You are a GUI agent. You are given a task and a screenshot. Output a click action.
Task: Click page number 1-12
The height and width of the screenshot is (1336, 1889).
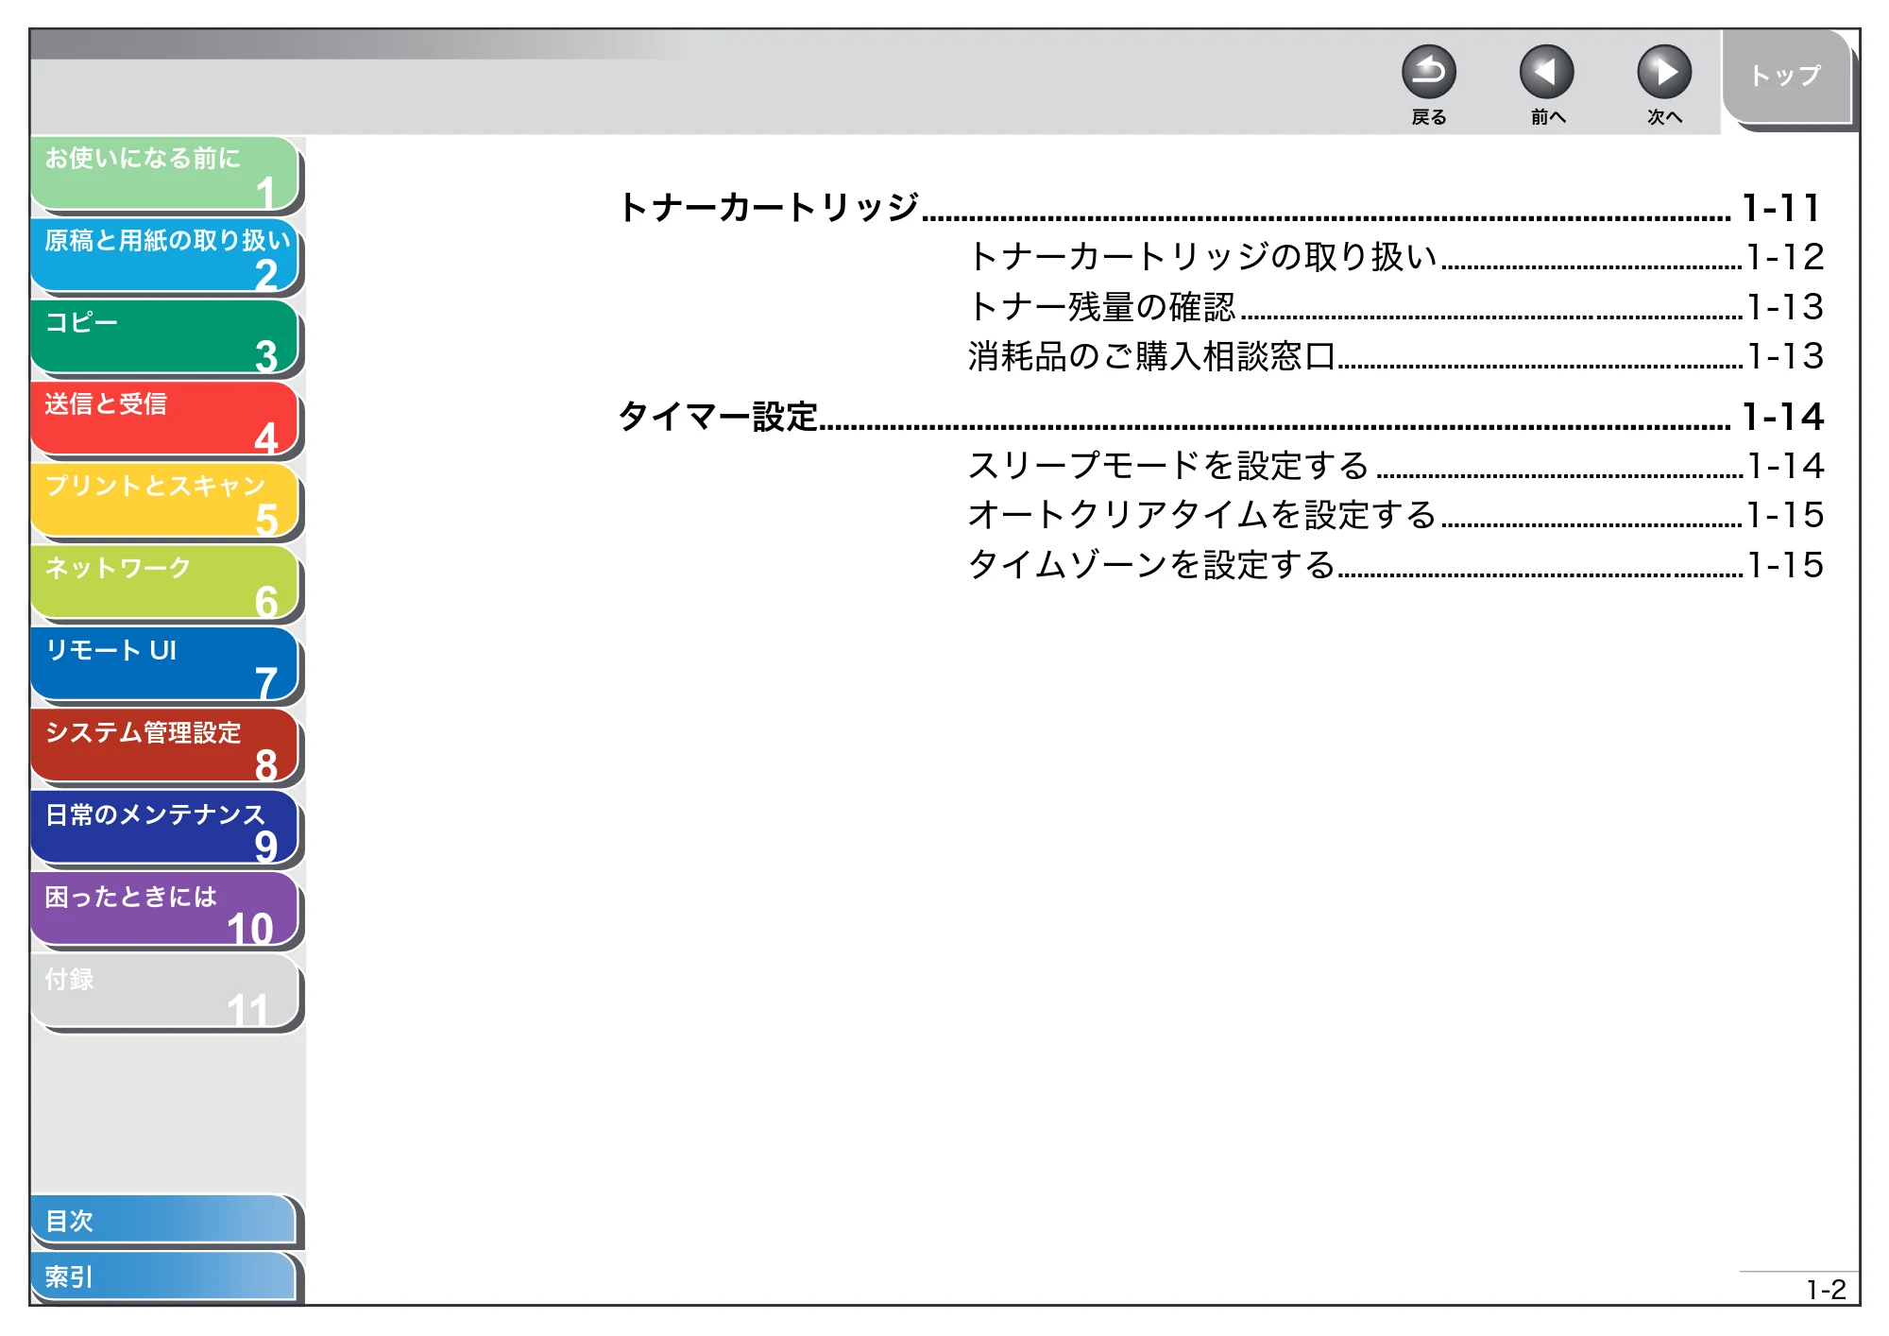(1785, 257)
